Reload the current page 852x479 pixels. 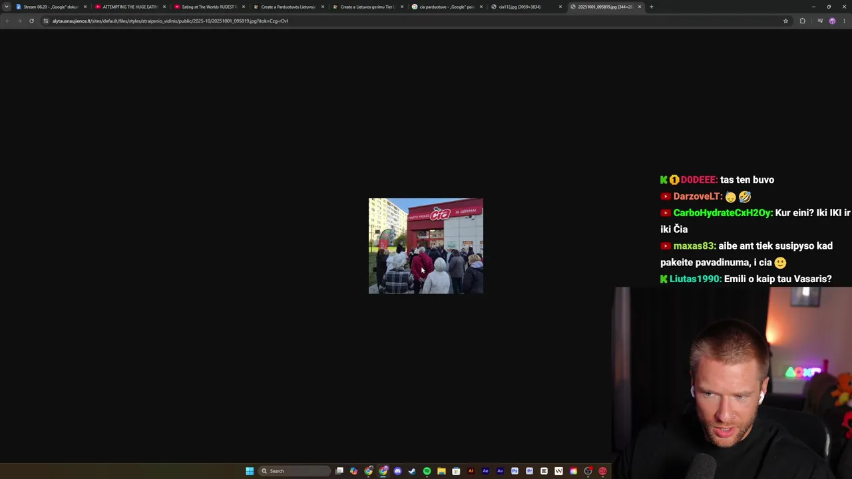(x=31, y=21)
